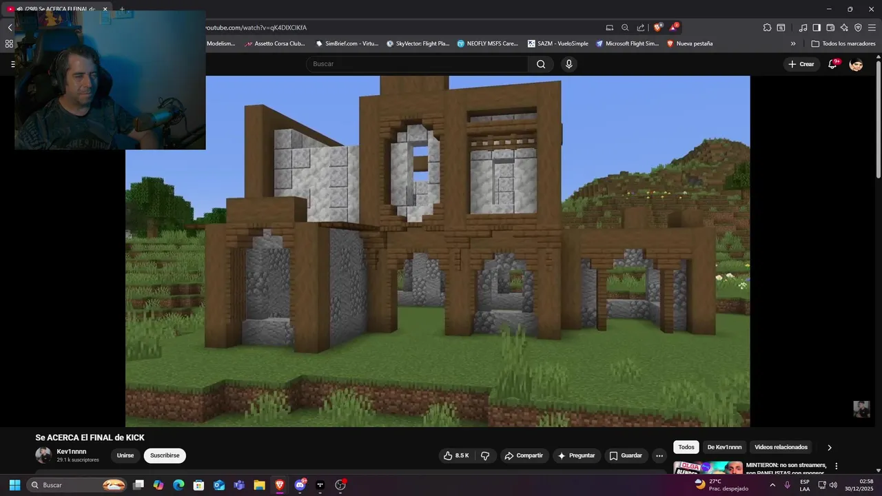Toggle the Brave sidebar panel
This screenshot has height=496, width=882.
[x=817, y=28]
